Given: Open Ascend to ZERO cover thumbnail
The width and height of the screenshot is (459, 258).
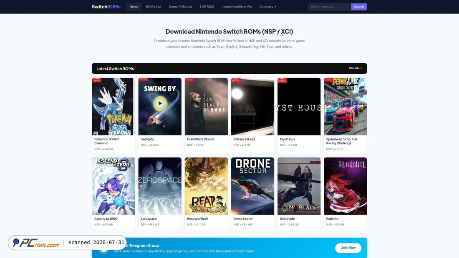Looking at the screenshot, I should [x=113, y=186].
